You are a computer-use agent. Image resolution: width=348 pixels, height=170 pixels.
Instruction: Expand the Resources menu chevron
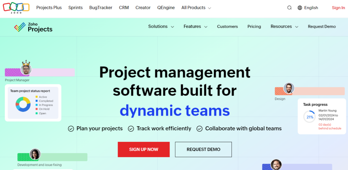(x=296, y=27)
